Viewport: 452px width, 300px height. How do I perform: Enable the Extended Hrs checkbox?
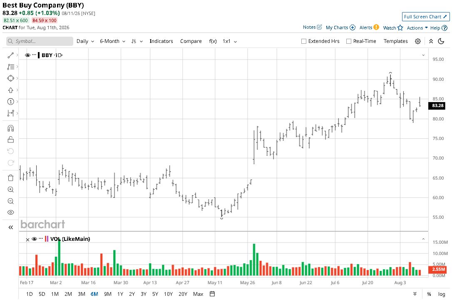coord(303,41)
